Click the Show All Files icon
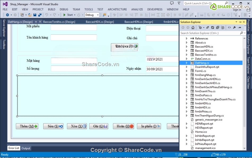This screenshot has height=158, width=252. pyautogui.click(x=223, y=27)
